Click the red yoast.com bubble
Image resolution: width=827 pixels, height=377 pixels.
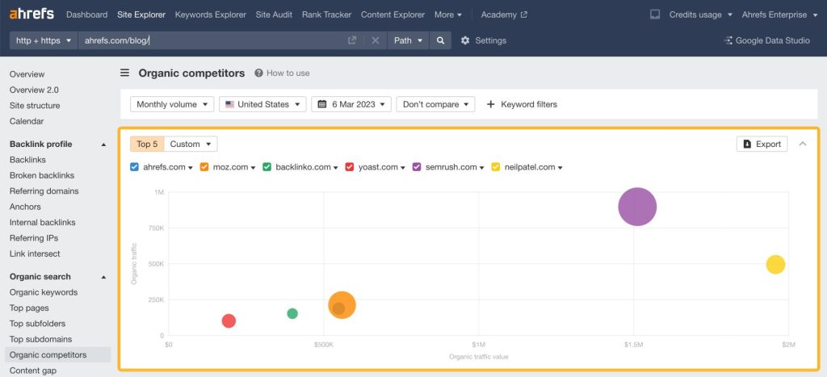[229, 320]
